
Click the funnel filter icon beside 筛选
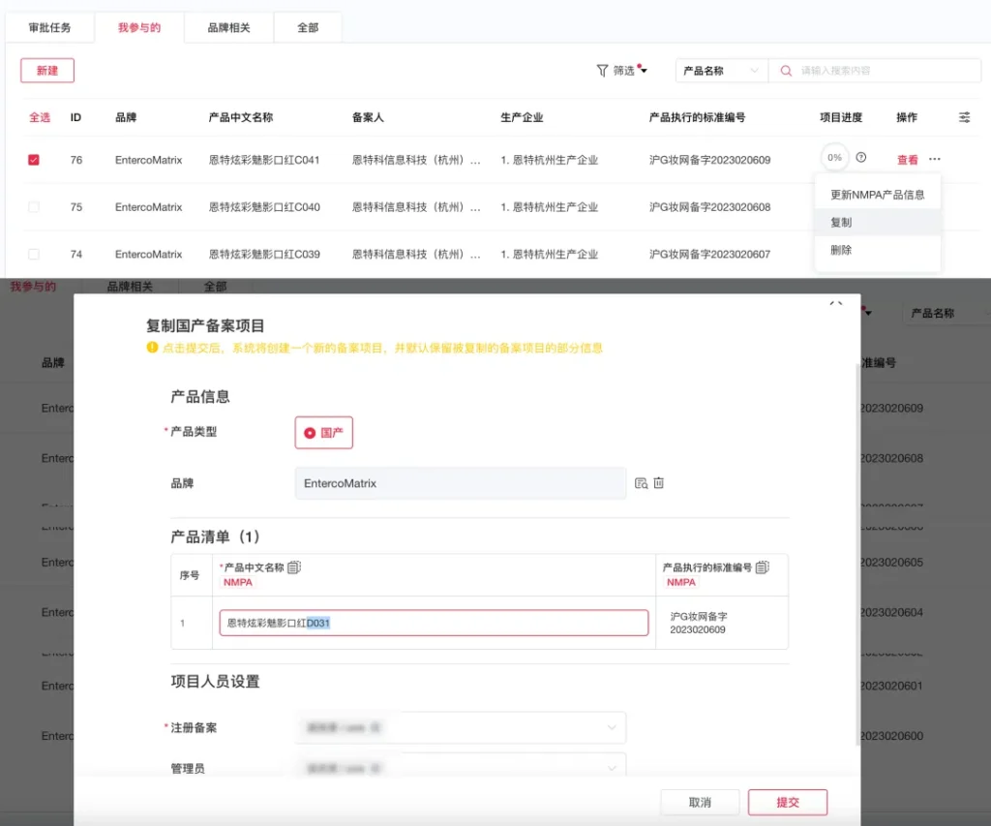click(602, 71)
